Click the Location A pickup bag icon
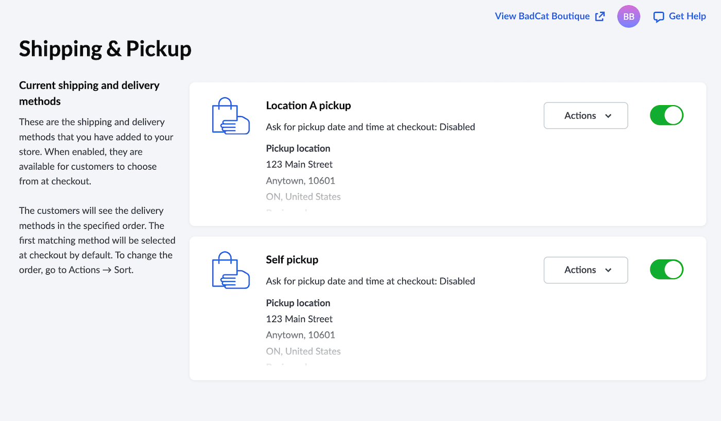 (231, 116)
